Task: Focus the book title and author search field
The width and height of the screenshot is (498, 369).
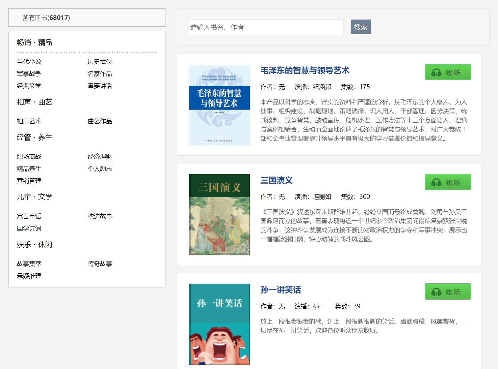Action: 266,27
